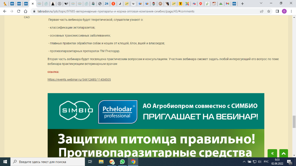296x166 pixels.
Task: Click the SIMBIO logo in banner
Action: (x=76, y=110)
